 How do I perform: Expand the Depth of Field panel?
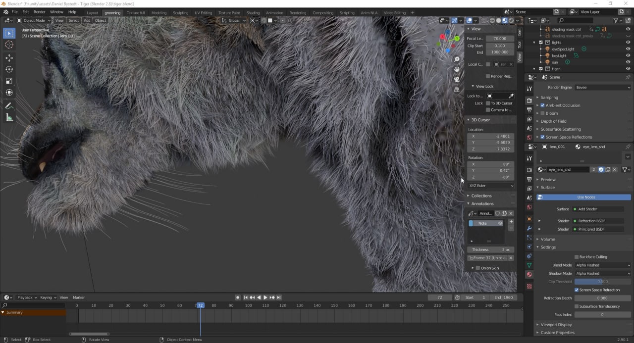pyautogui.click(x=553, y=121)
